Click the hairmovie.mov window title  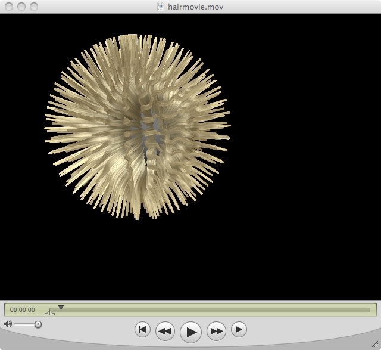pyautogui.click(x=196, y=7)
